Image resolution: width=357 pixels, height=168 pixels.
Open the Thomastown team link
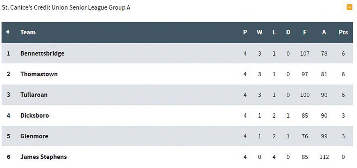(39, 74)
